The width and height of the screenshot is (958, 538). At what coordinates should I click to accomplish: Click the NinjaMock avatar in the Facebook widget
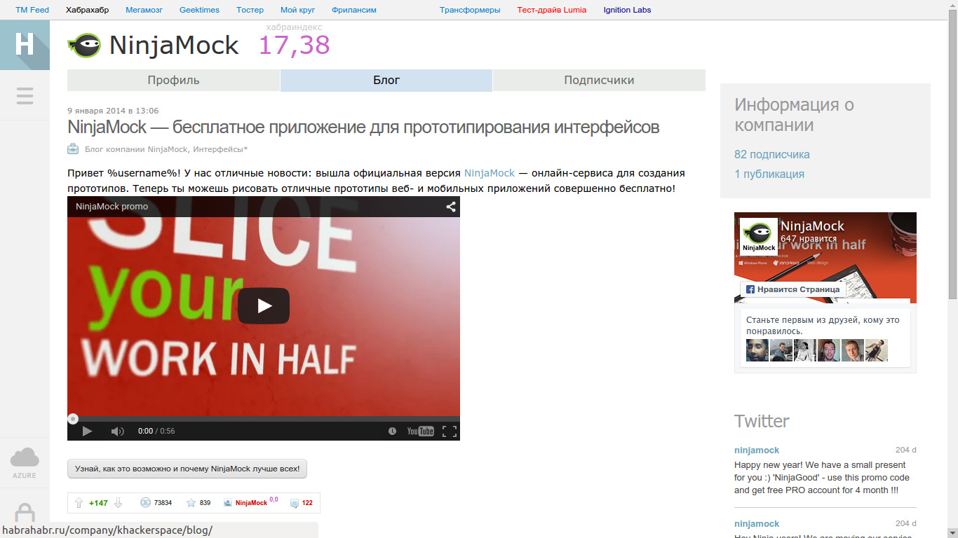pos(759,237)
